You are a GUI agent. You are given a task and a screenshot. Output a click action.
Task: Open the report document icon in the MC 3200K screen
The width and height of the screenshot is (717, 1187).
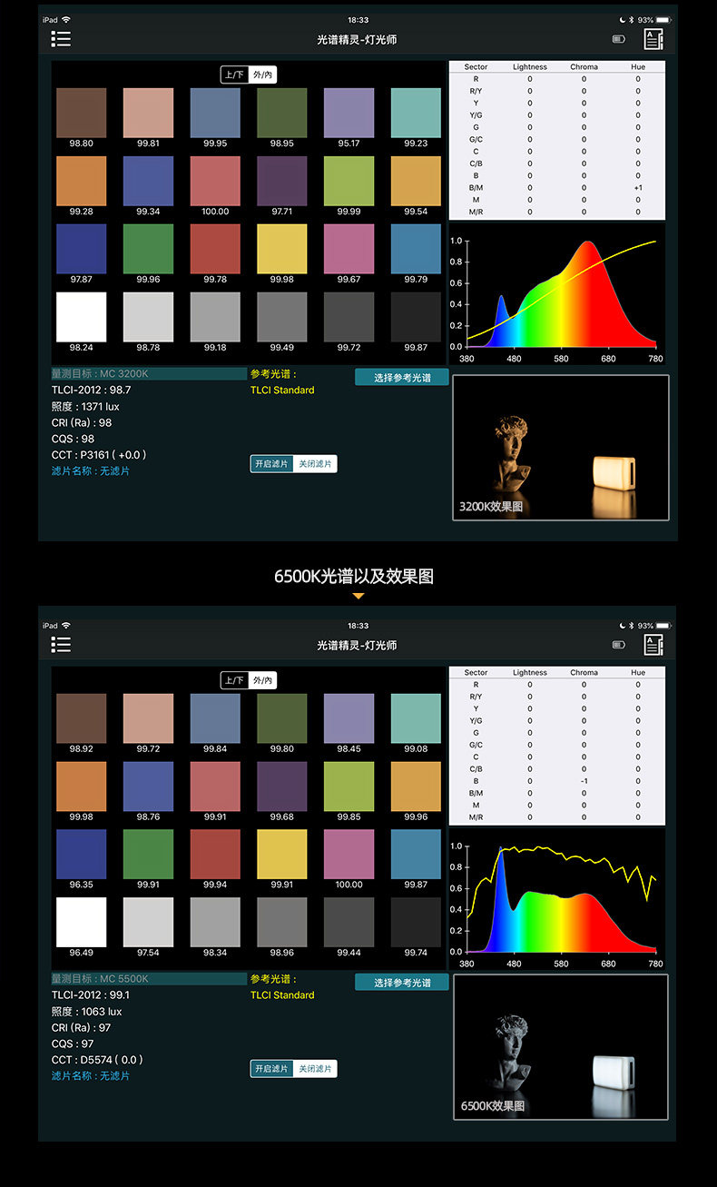tap(653, 39)
